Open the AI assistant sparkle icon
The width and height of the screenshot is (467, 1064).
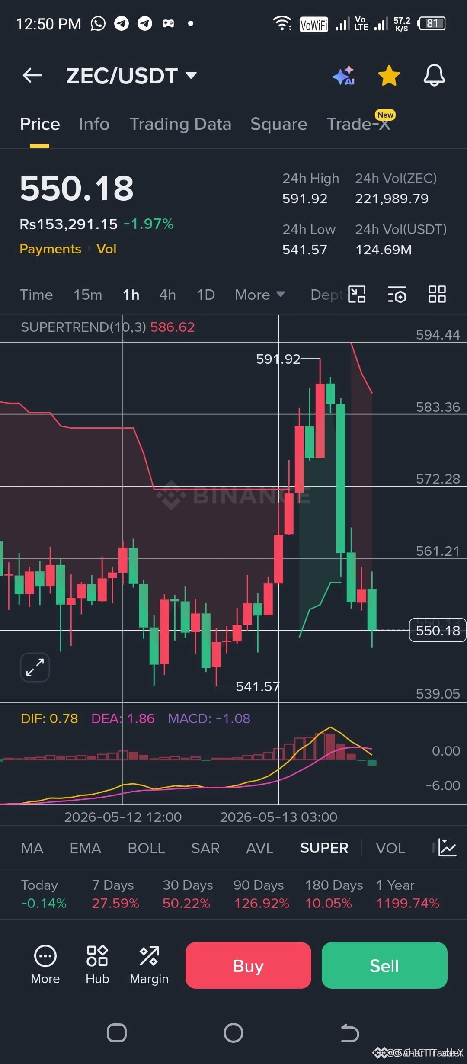tap(344, 76)
